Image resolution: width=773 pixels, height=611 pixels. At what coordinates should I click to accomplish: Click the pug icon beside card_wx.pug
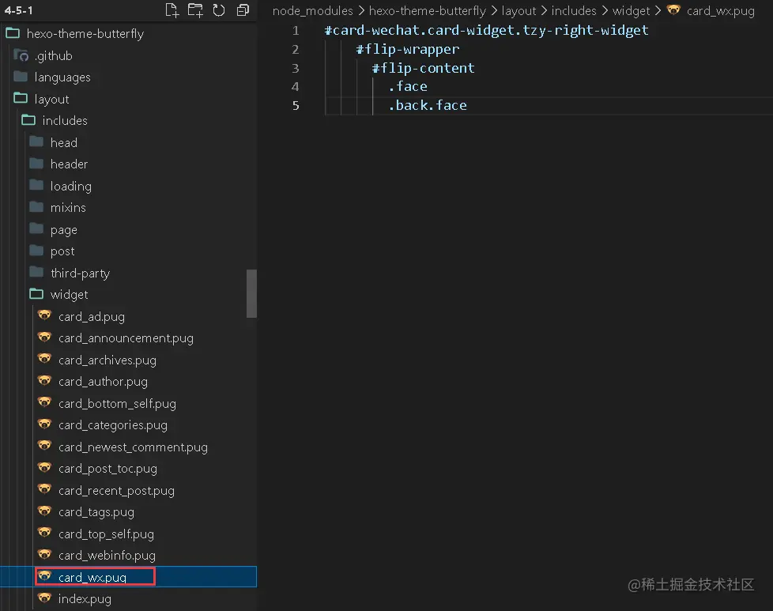tap(45, 576)
